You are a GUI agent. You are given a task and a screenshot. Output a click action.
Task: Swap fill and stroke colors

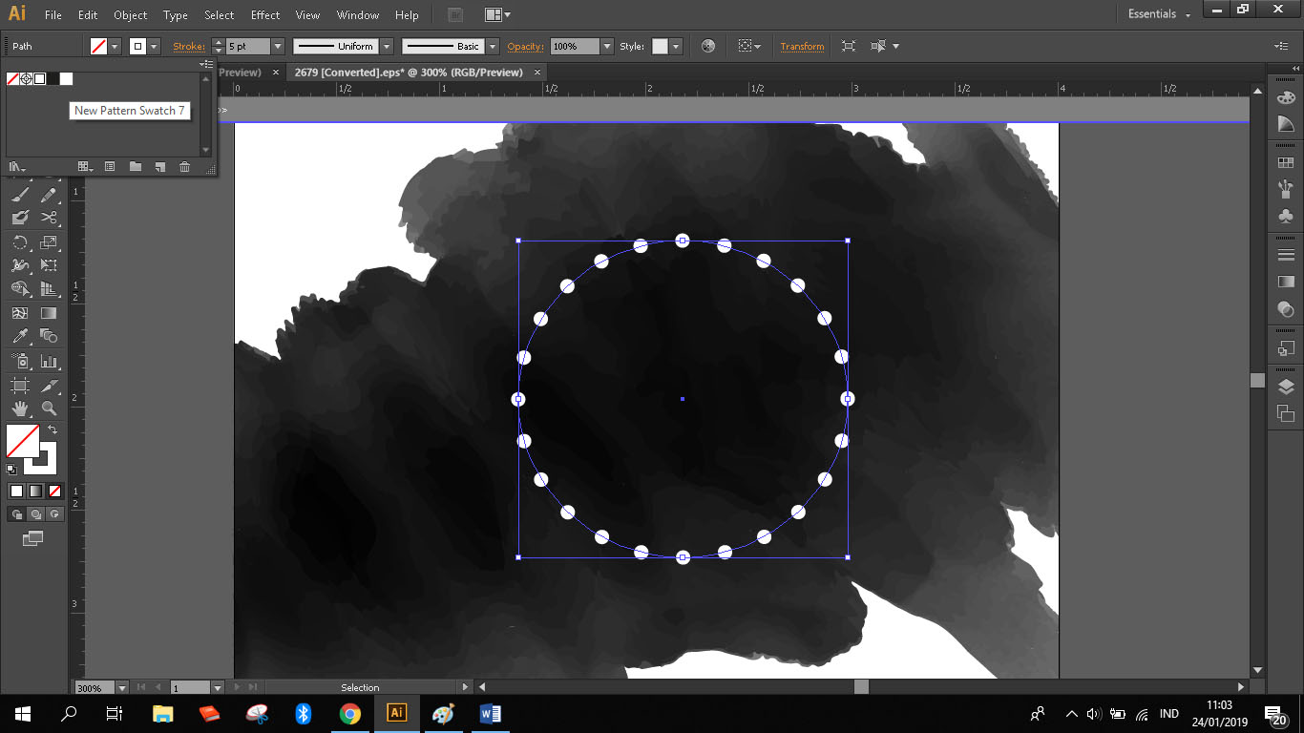point(53,430)
